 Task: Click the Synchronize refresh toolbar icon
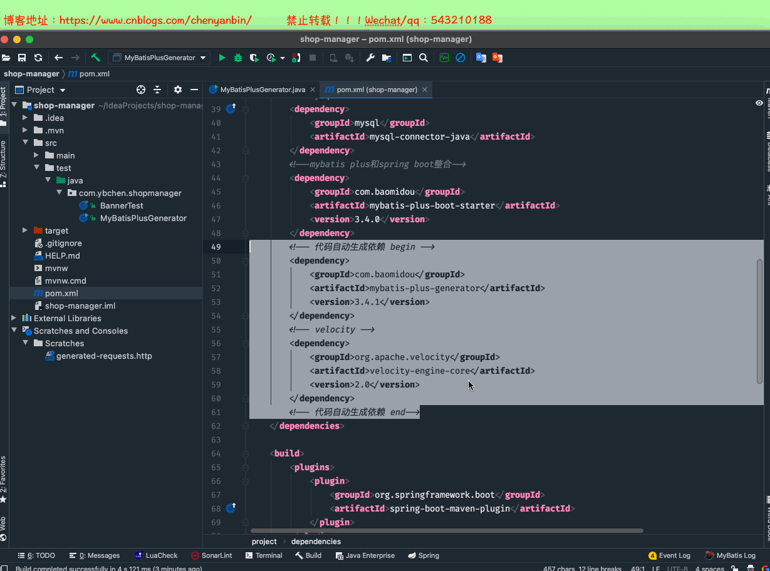pyautogui.click(x=38, y=58)
